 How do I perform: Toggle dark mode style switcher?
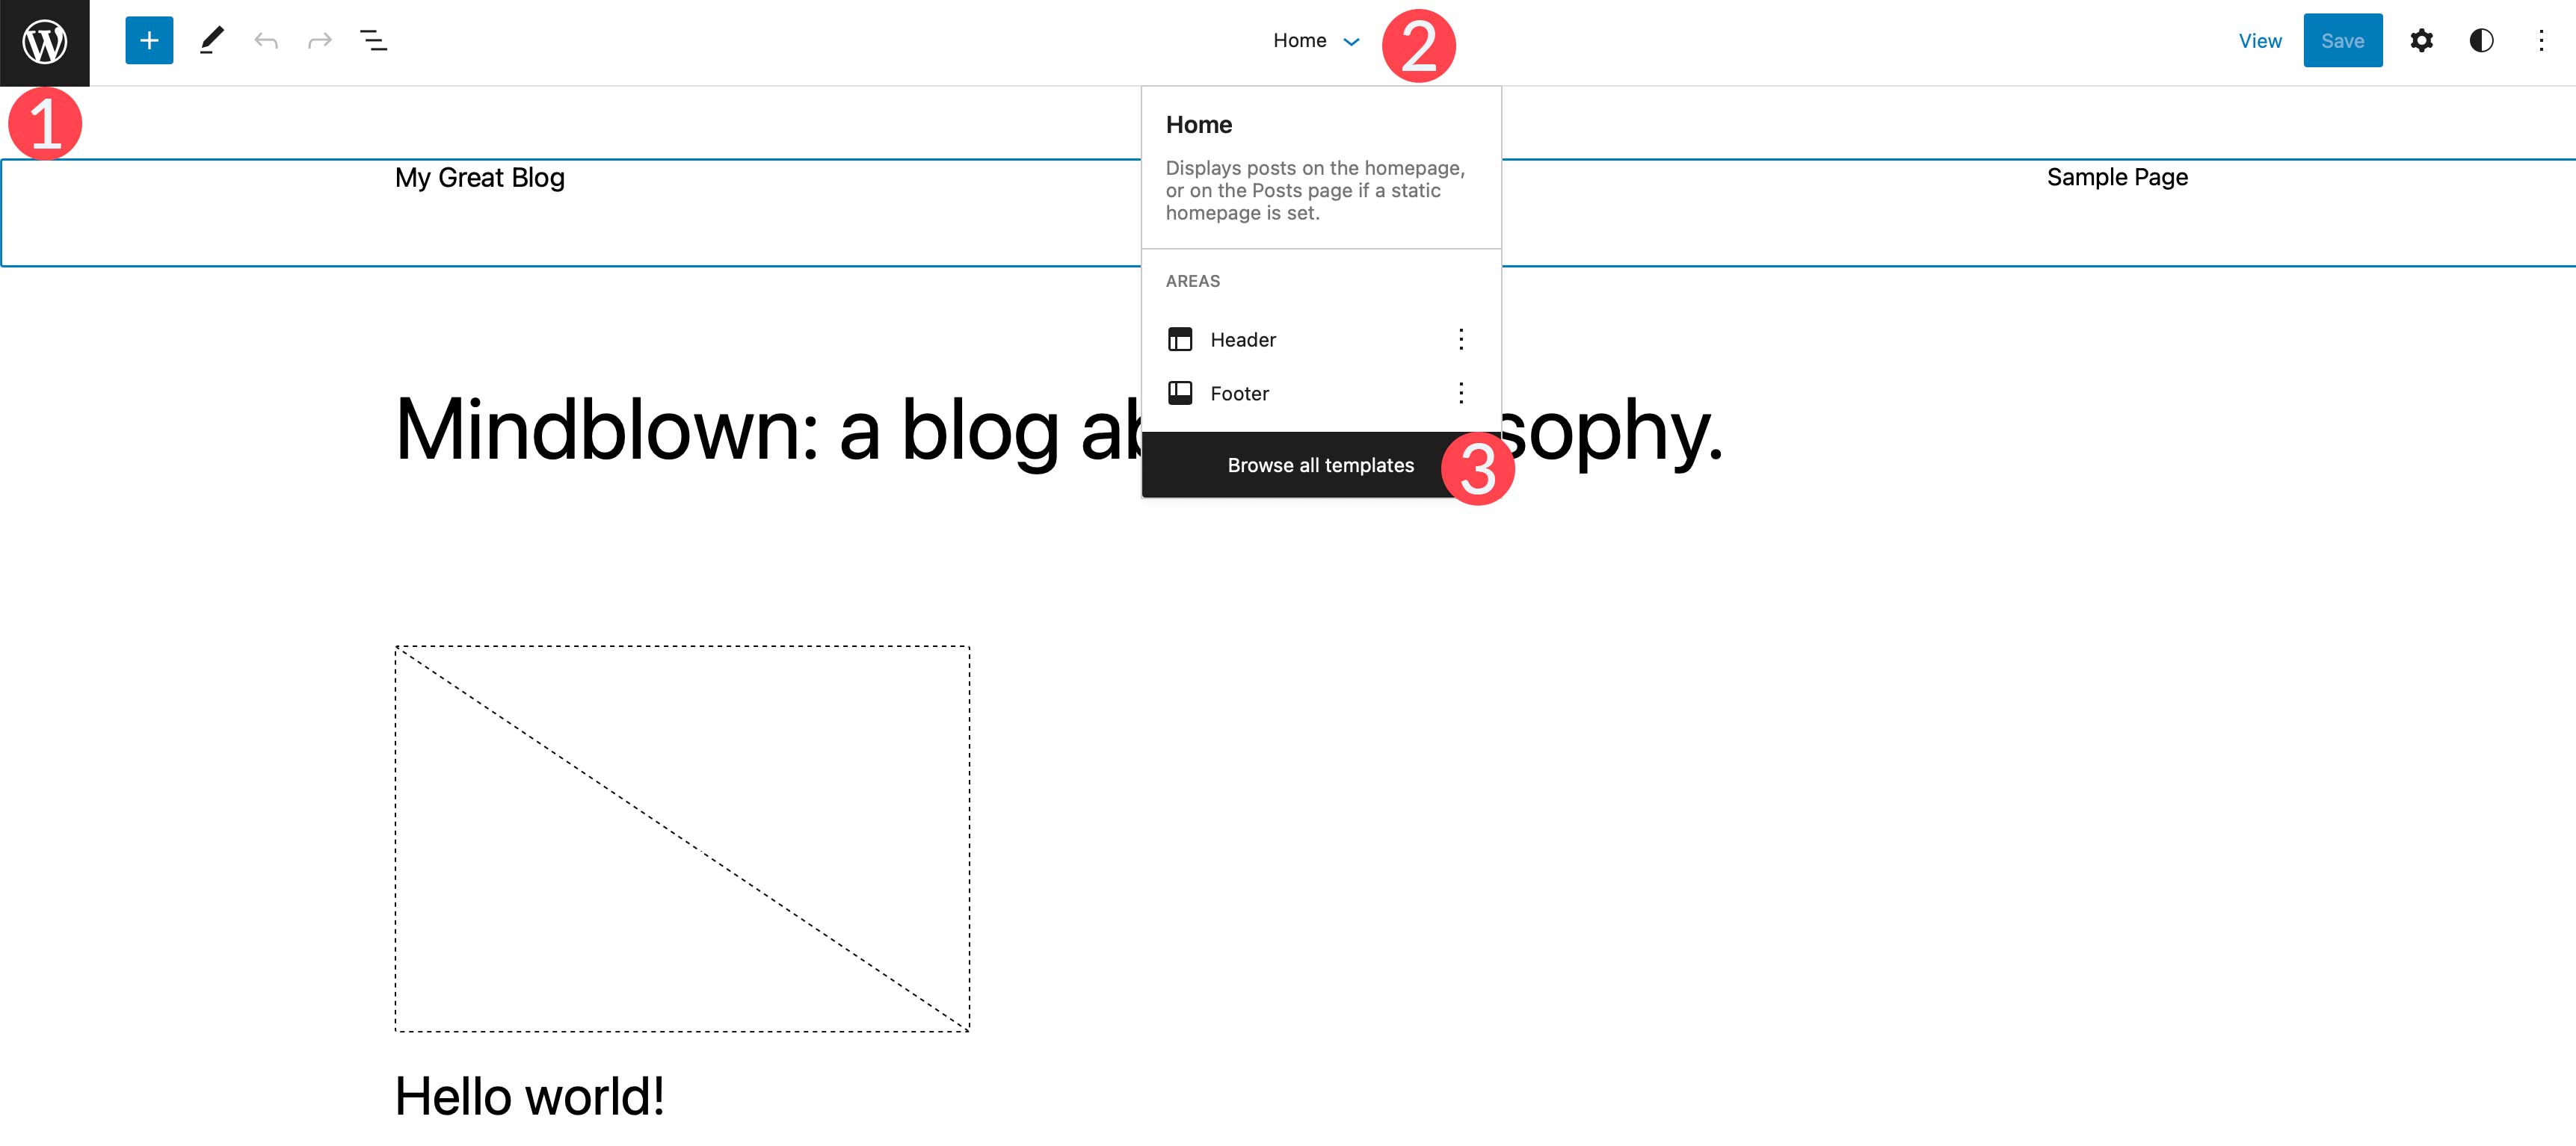(x=2484, y=40)
